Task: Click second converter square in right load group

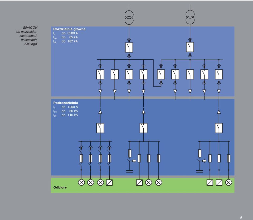Action: point(219,182)
